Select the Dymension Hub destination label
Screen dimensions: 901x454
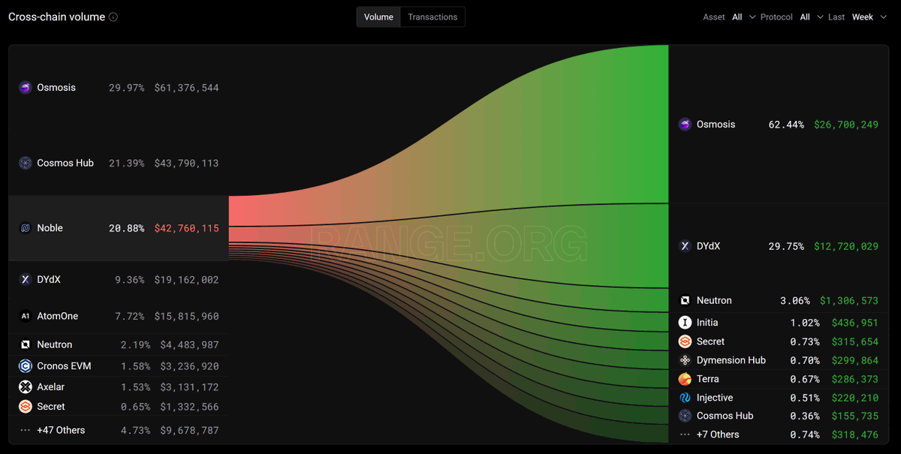tap(731, 360)
